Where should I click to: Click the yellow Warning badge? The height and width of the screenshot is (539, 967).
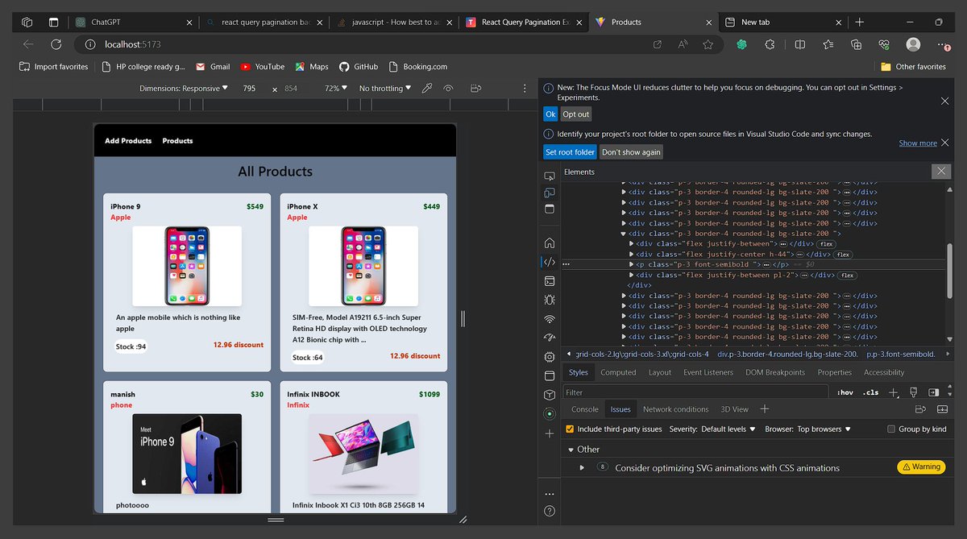click(x=920, y=466)
